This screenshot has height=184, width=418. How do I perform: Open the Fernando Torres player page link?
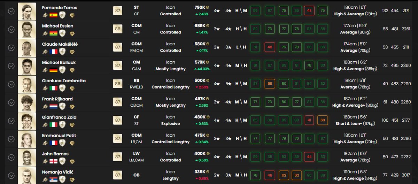point(59,8)
